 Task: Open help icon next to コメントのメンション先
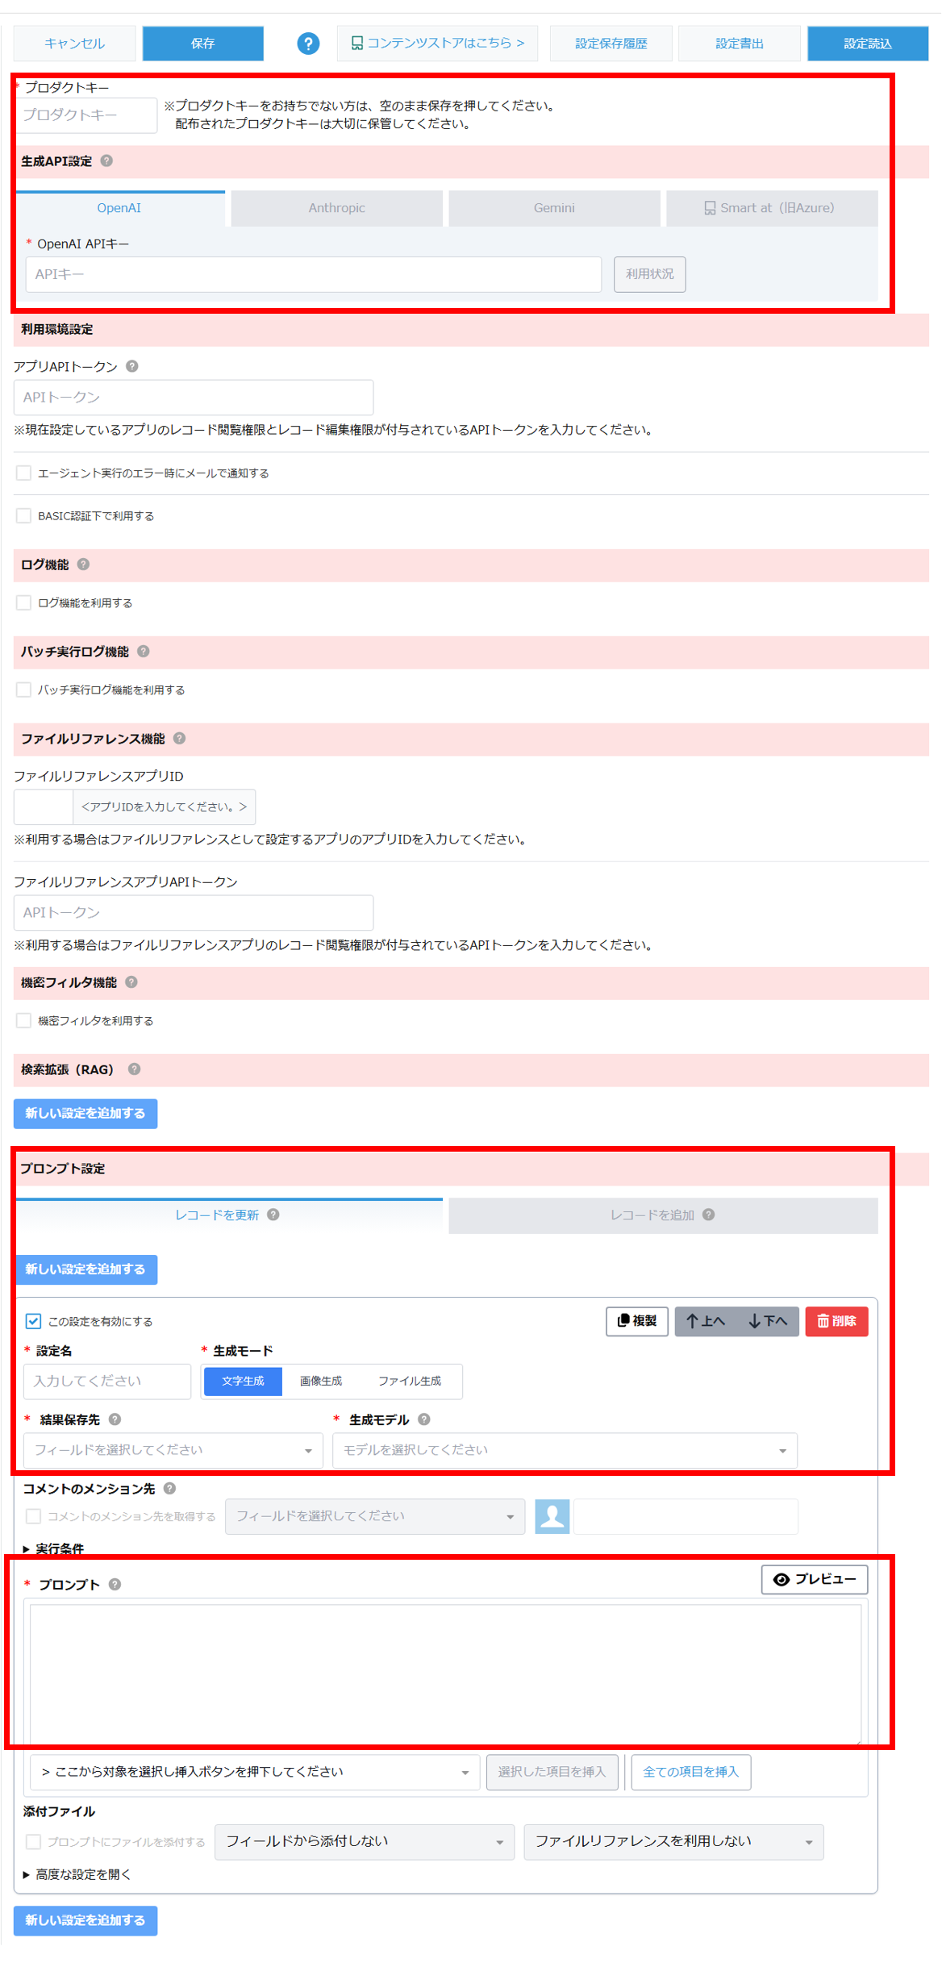click(x=169, y=1489)
